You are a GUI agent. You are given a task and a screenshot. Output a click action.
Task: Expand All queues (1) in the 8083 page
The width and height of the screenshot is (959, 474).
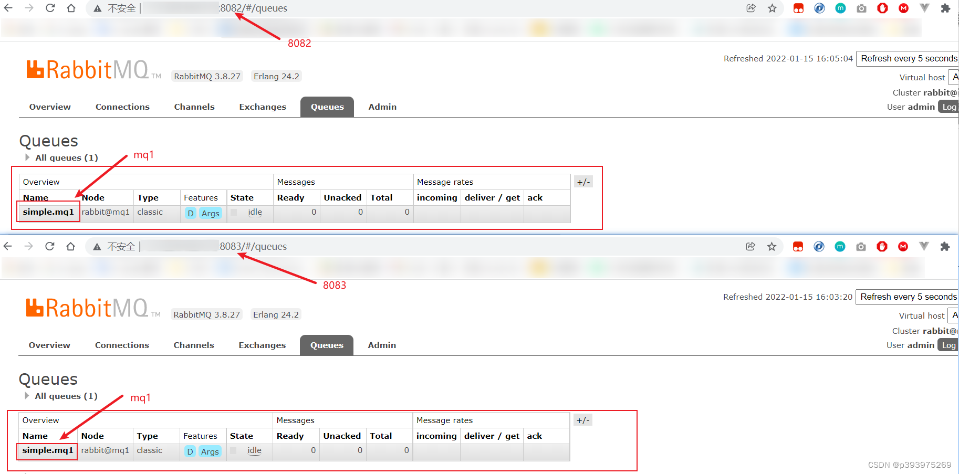click(61, 396)
